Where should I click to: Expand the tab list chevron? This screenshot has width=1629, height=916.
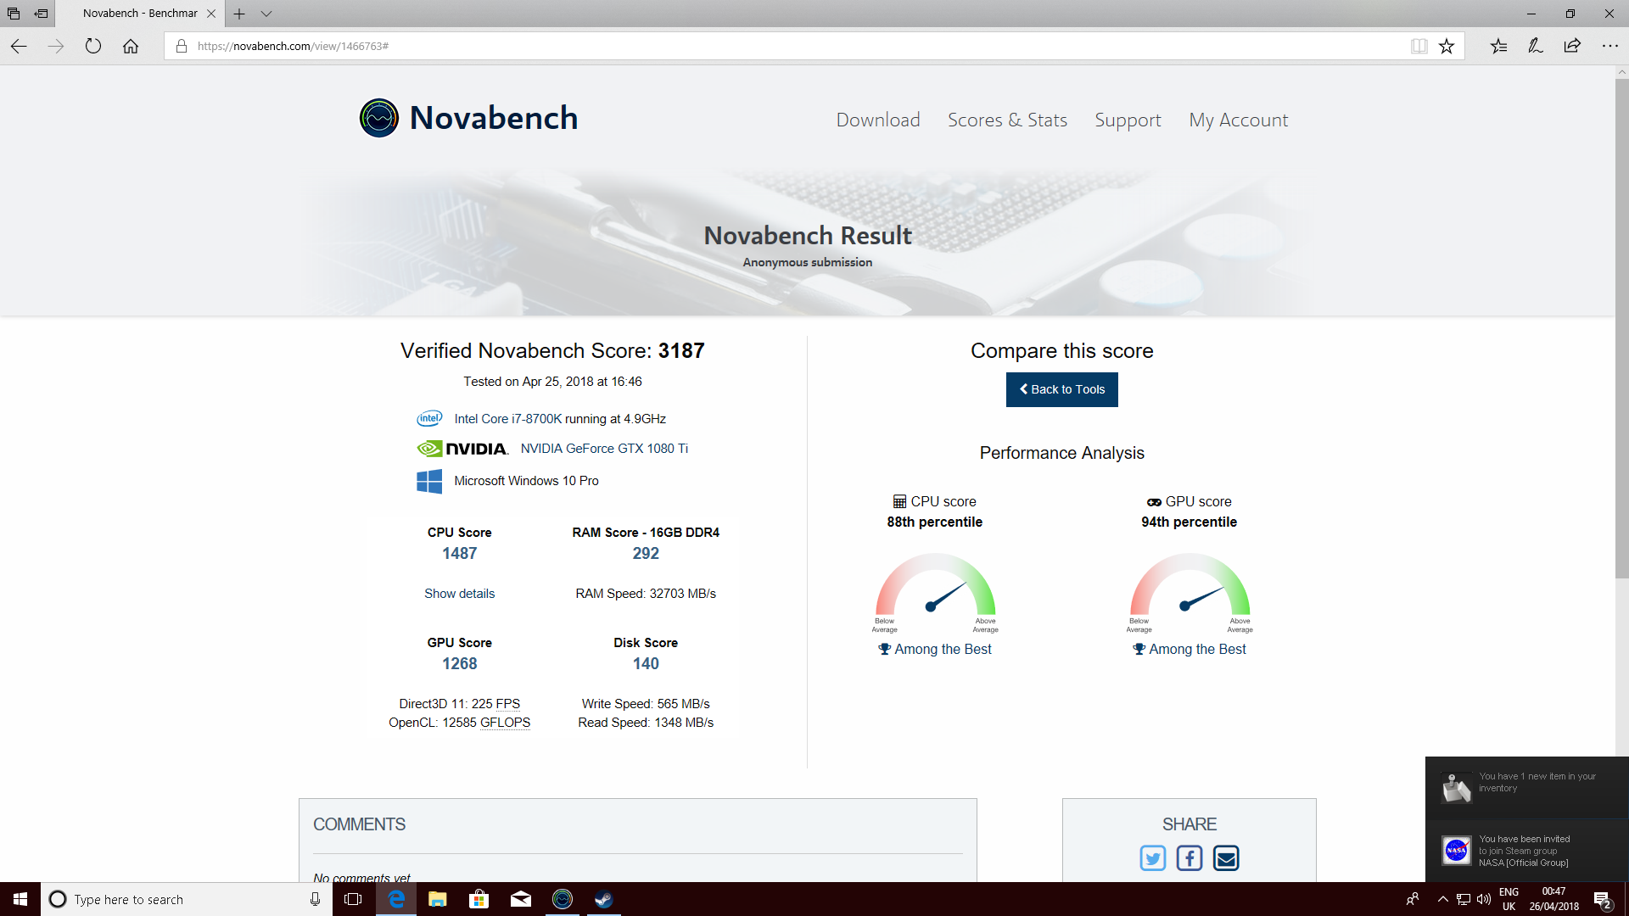(x=266, y=14)
